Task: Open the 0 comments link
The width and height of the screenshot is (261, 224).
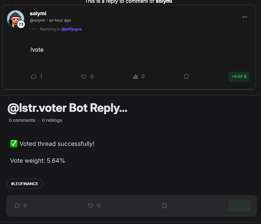Action: pos(22,120)
